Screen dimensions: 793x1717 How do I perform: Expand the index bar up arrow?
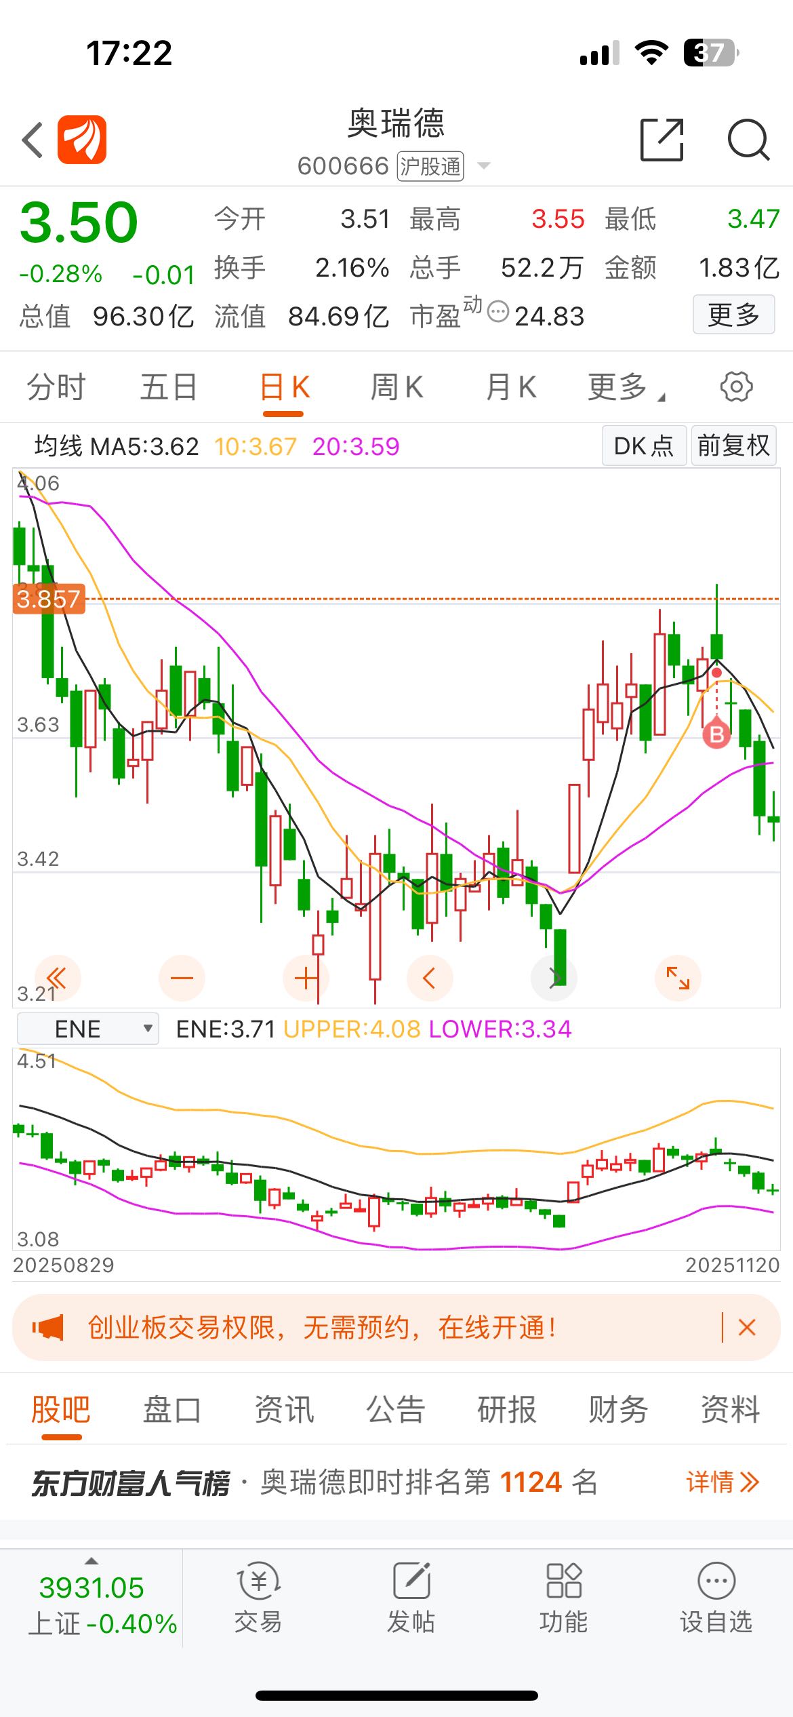click(91, 1561)
